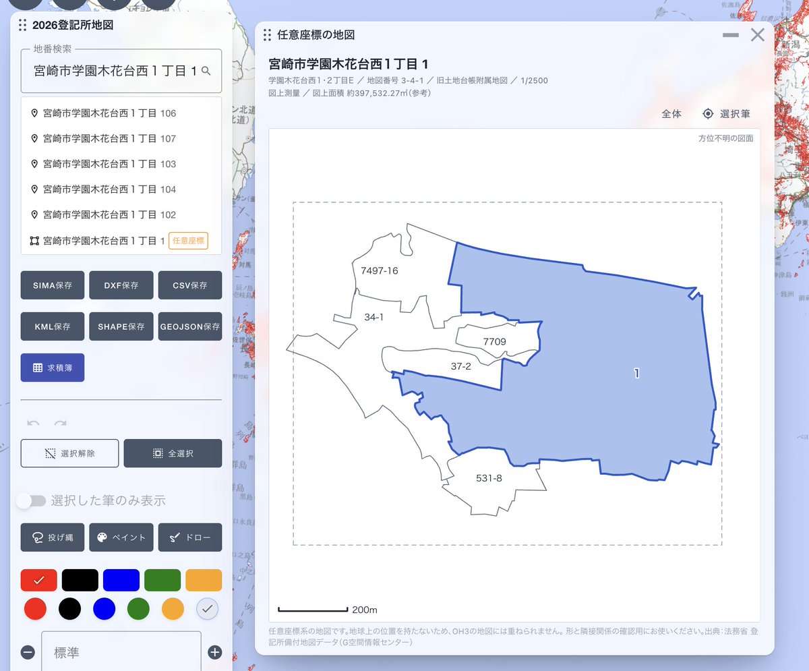Pick the red circle color swatch
Viewport: 809px width, 671px height.
tap(35, 608)
